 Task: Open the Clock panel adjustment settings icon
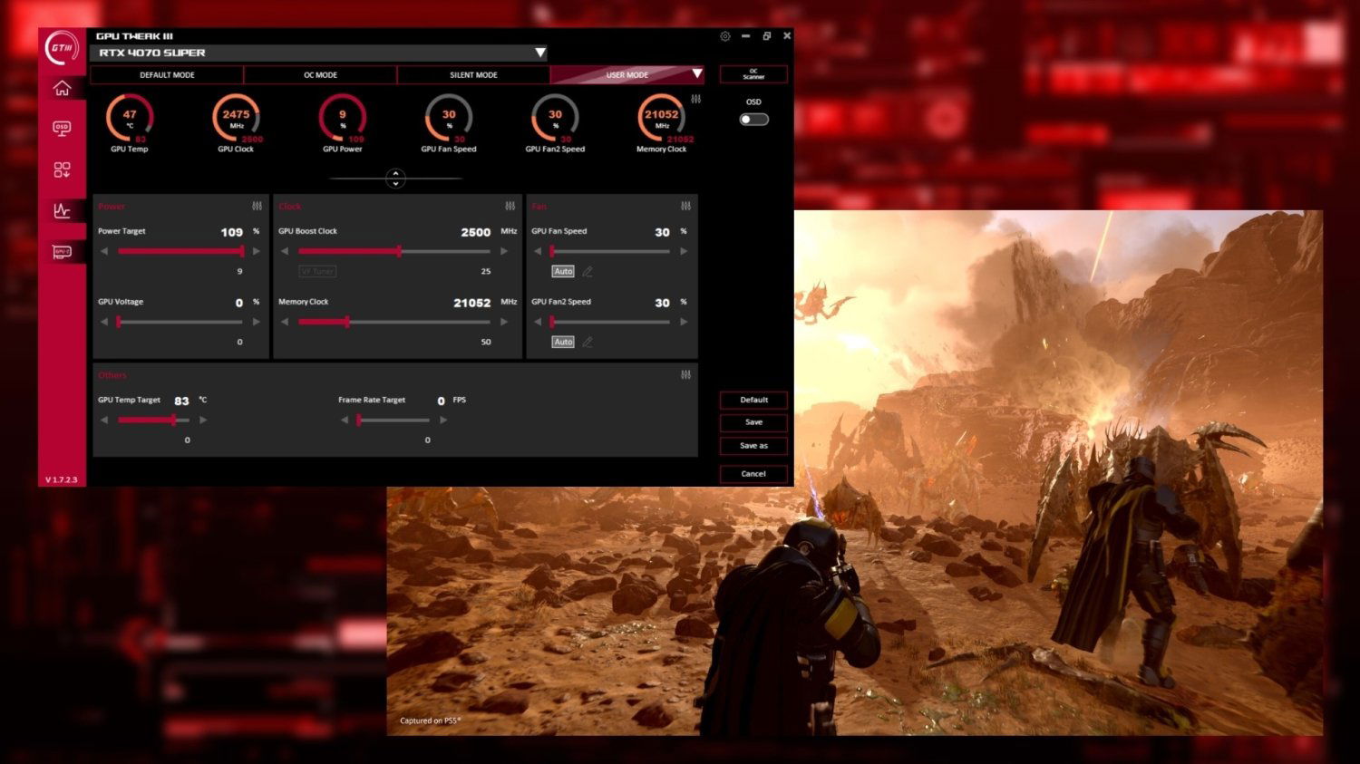click(x=510, y=206)
